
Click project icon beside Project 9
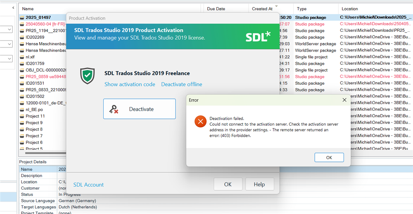coord(22,123)
